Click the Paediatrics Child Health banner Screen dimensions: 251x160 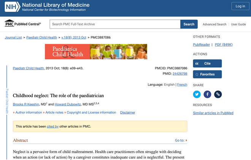coord(96,52)
